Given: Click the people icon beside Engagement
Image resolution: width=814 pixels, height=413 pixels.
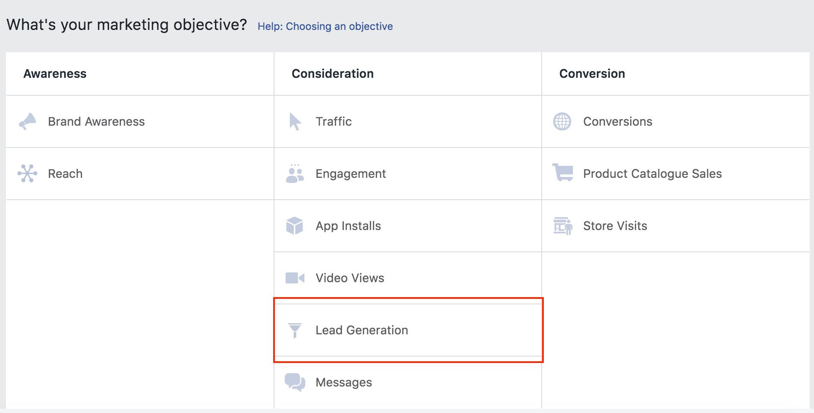Looking at the screenshot, I should point(295,174).
